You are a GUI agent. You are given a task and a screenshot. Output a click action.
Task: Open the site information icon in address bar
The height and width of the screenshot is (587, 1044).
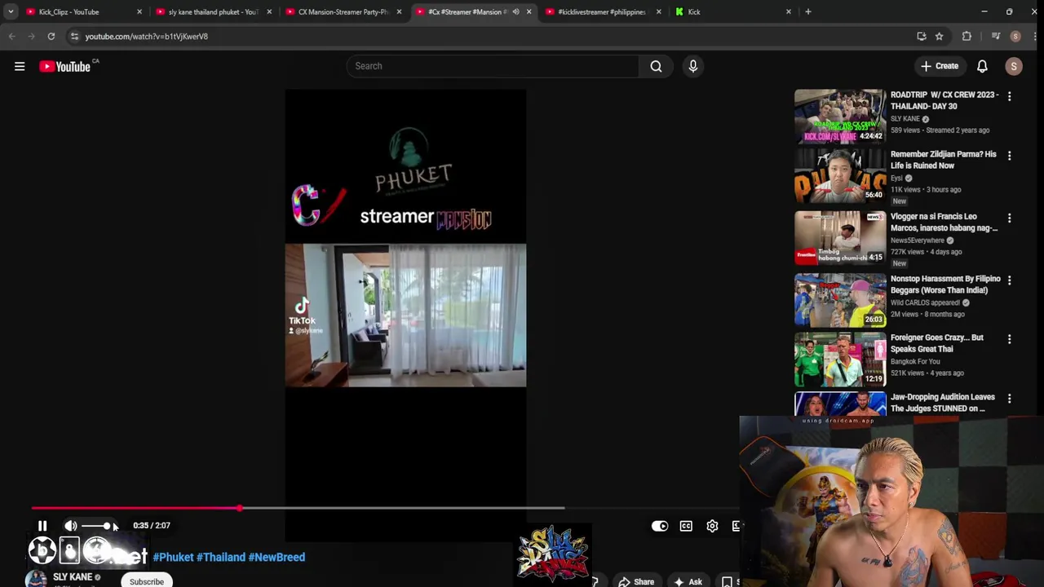pyautogui.click(x=74, y=36)
